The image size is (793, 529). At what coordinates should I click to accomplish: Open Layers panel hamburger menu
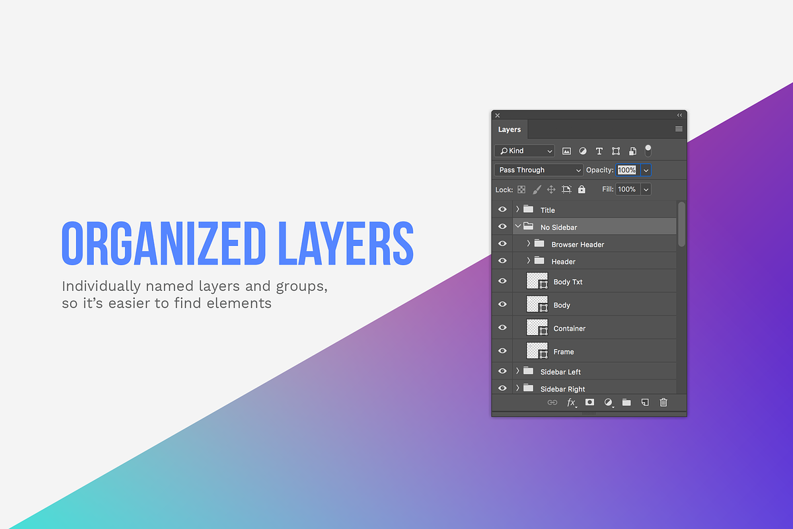pos(679,129)
